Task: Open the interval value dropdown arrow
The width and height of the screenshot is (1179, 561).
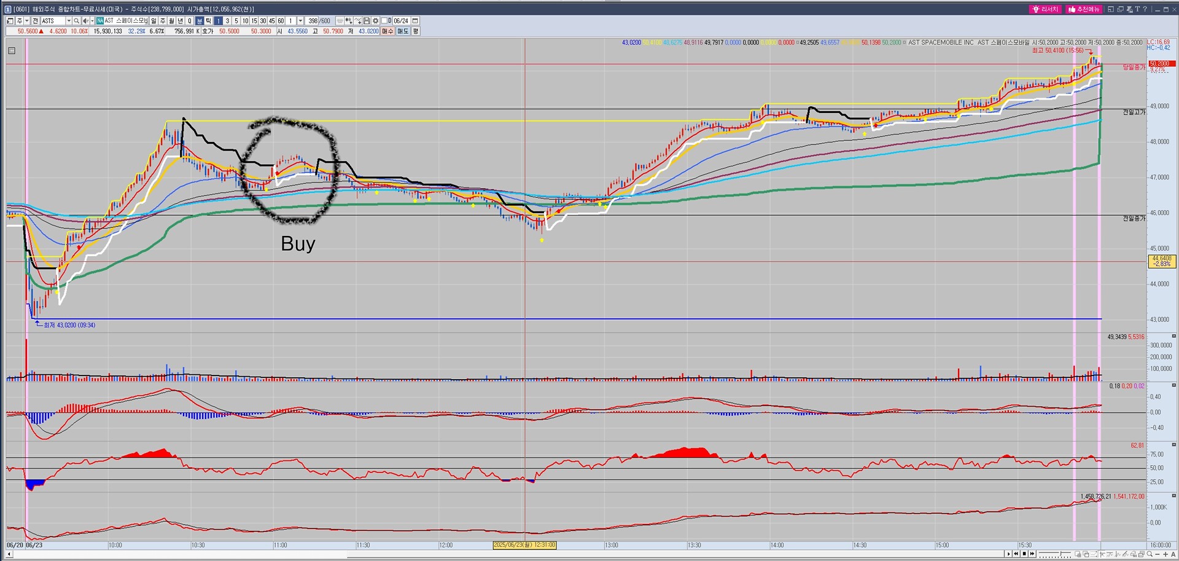Action: [x=300, y=21]
